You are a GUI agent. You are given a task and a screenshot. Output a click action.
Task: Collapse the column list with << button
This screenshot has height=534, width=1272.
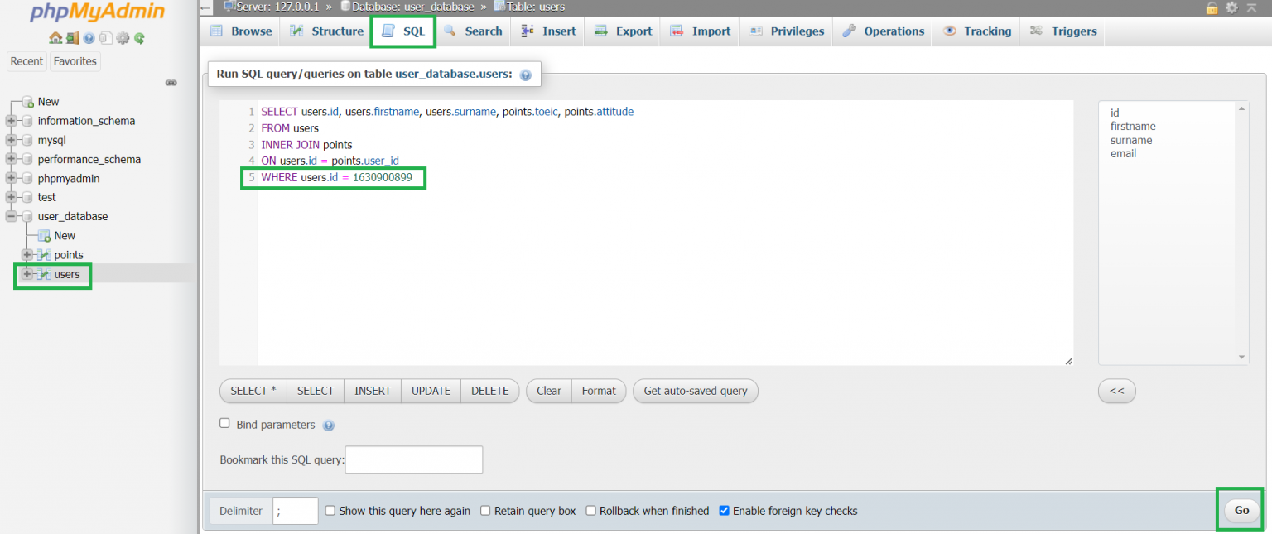(1116, 391)
